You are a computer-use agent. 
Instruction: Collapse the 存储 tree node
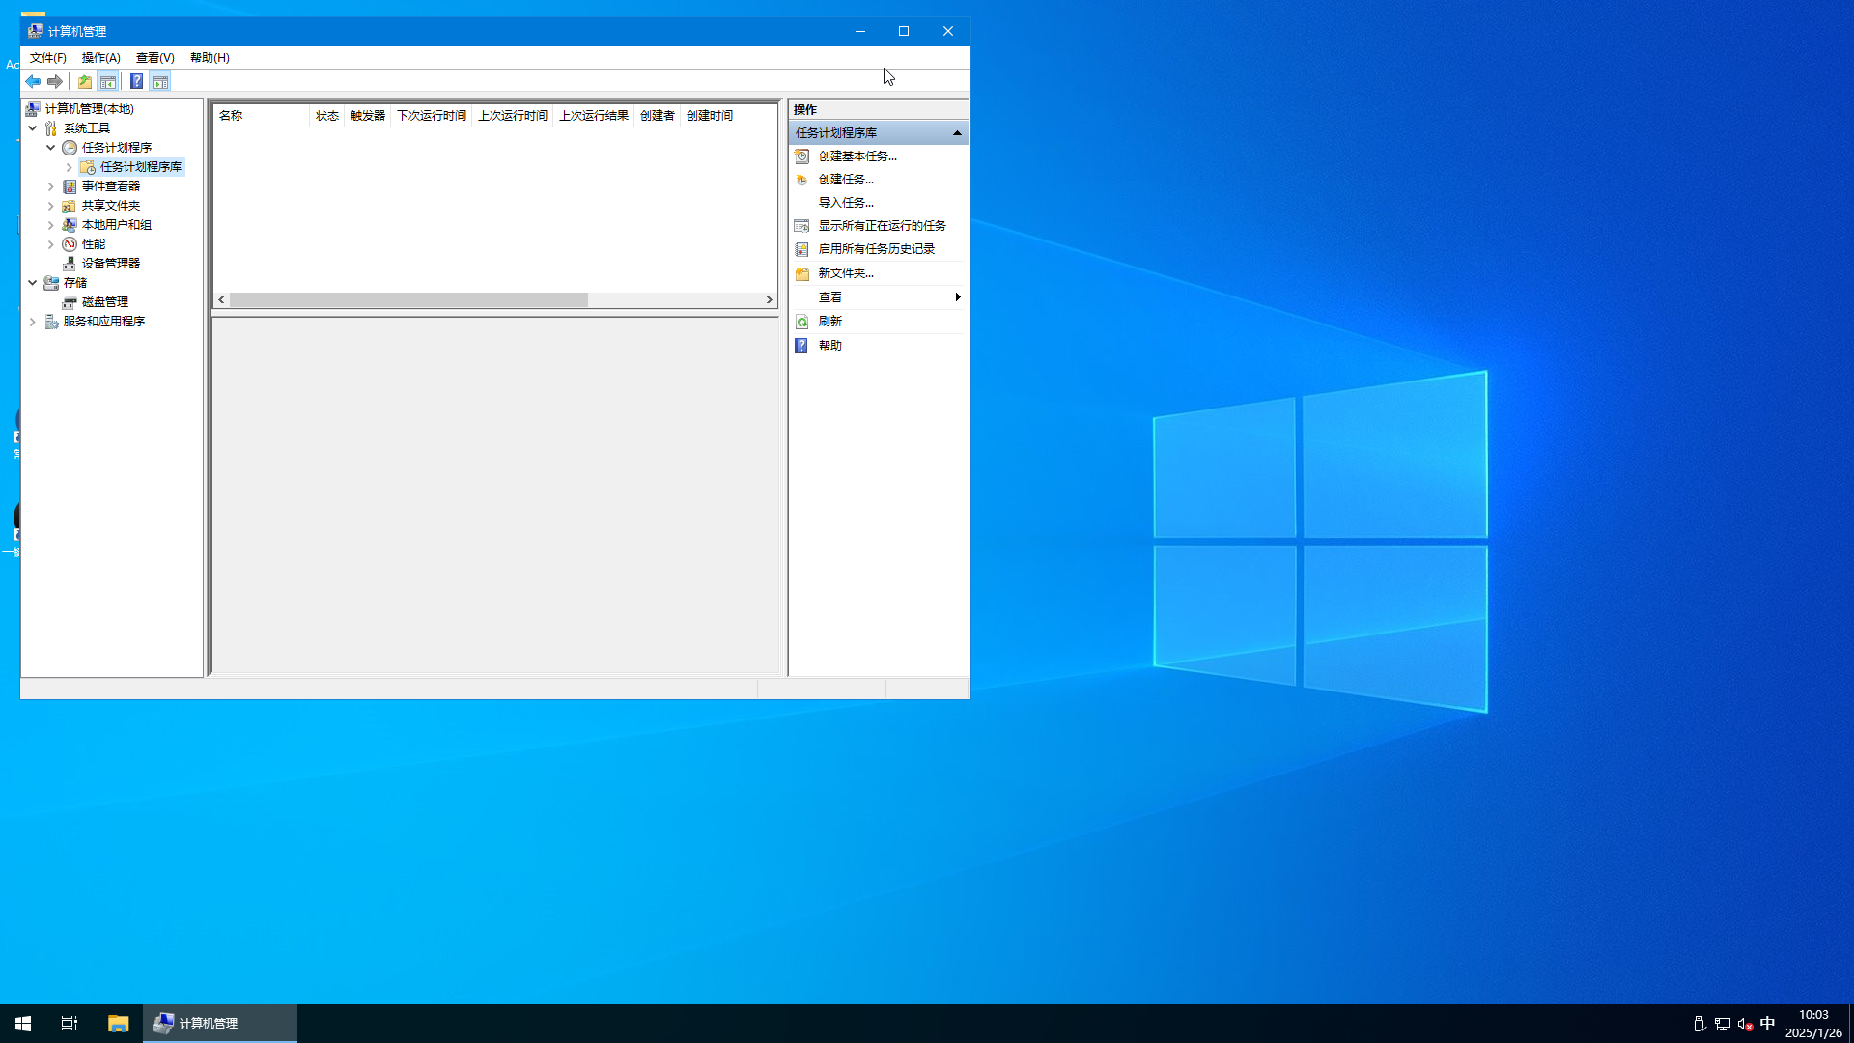[33, 283]
